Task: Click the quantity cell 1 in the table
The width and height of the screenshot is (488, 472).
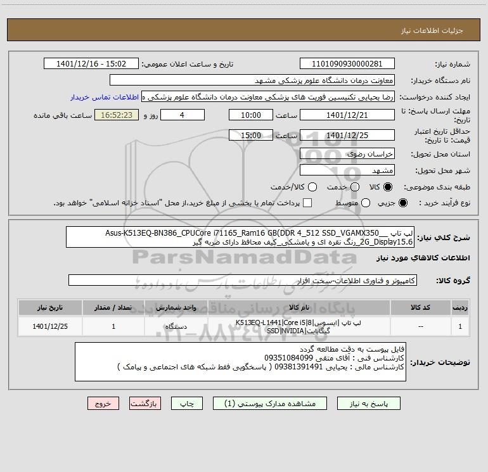Action: tap(113, 327)
